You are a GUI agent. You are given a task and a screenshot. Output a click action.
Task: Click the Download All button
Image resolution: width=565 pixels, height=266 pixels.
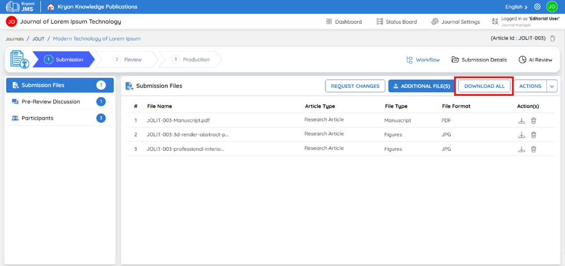(485, 86)
